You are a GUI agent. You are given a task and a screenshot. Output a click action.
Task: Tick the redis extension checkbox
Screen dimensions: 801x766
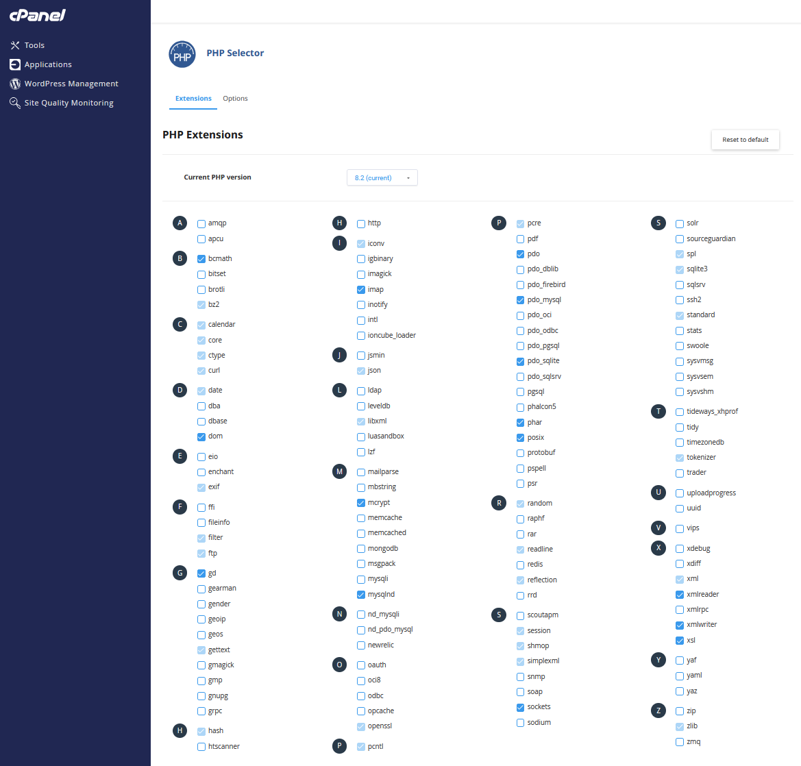[521, 565]
